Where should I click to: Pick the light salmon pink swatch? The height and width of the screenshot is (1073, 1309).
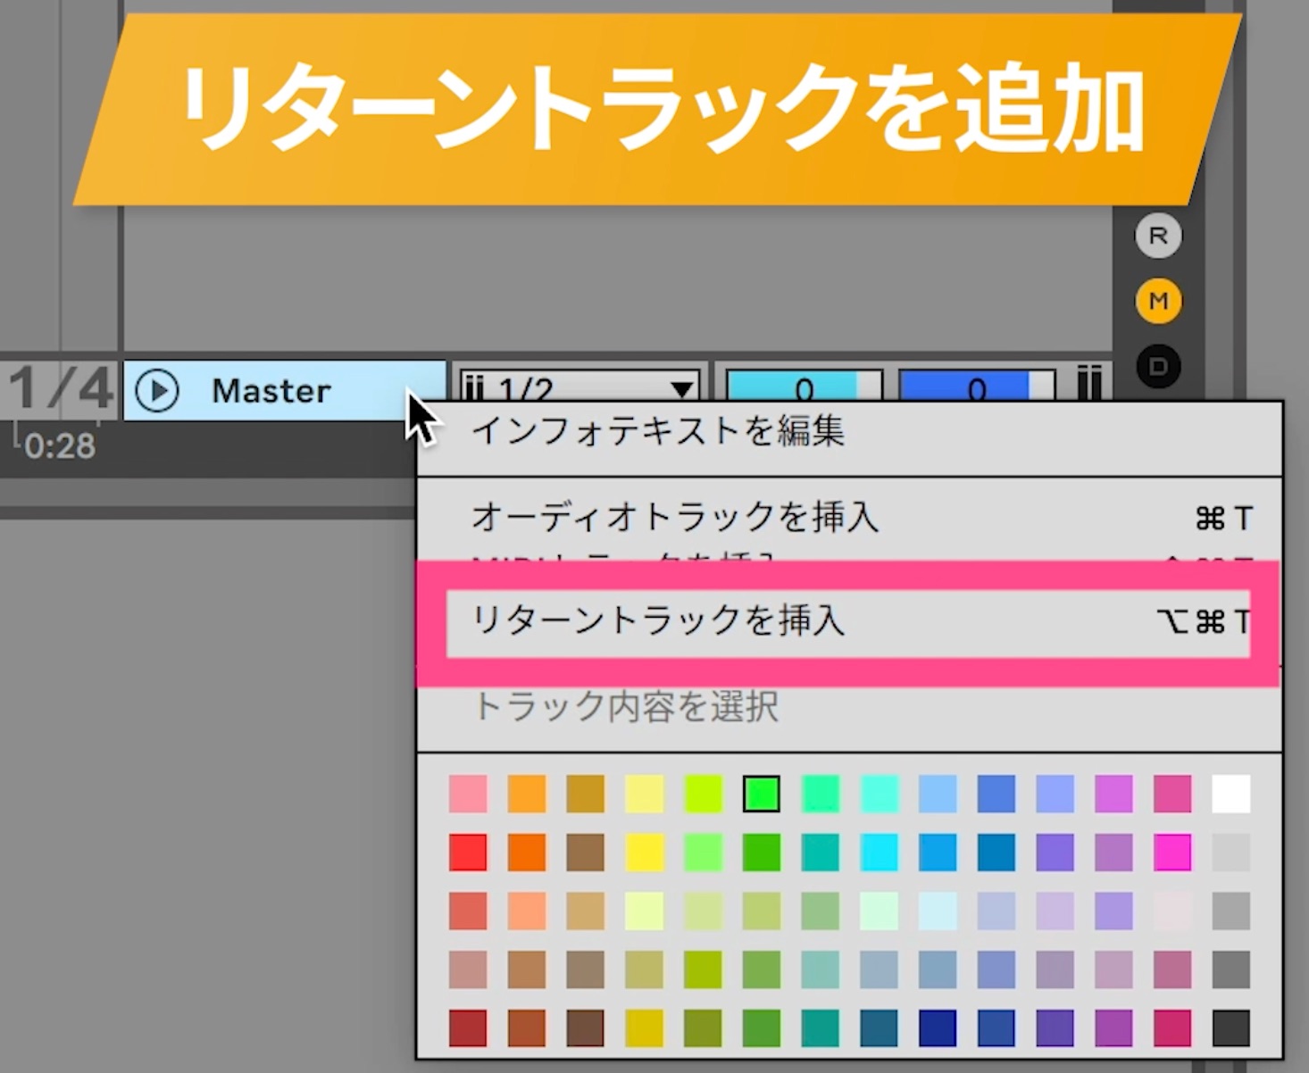point(468,794)
